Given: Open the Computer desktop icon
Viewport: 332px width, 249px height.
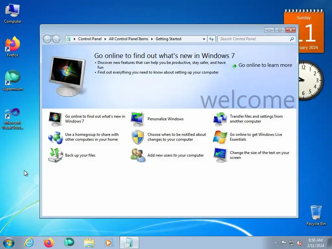Looking at the screenshot, I should (13, 14).
